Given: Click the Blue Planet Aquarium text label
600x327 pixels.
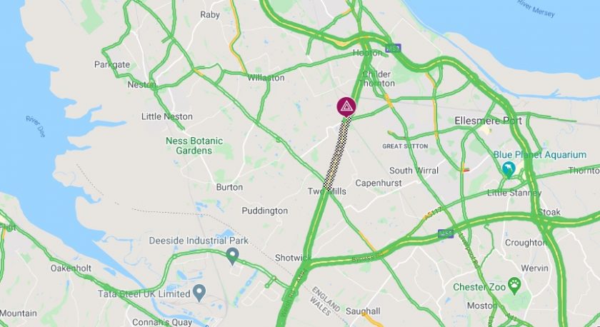Looking at the screenshot, I should tap(539, 155).
